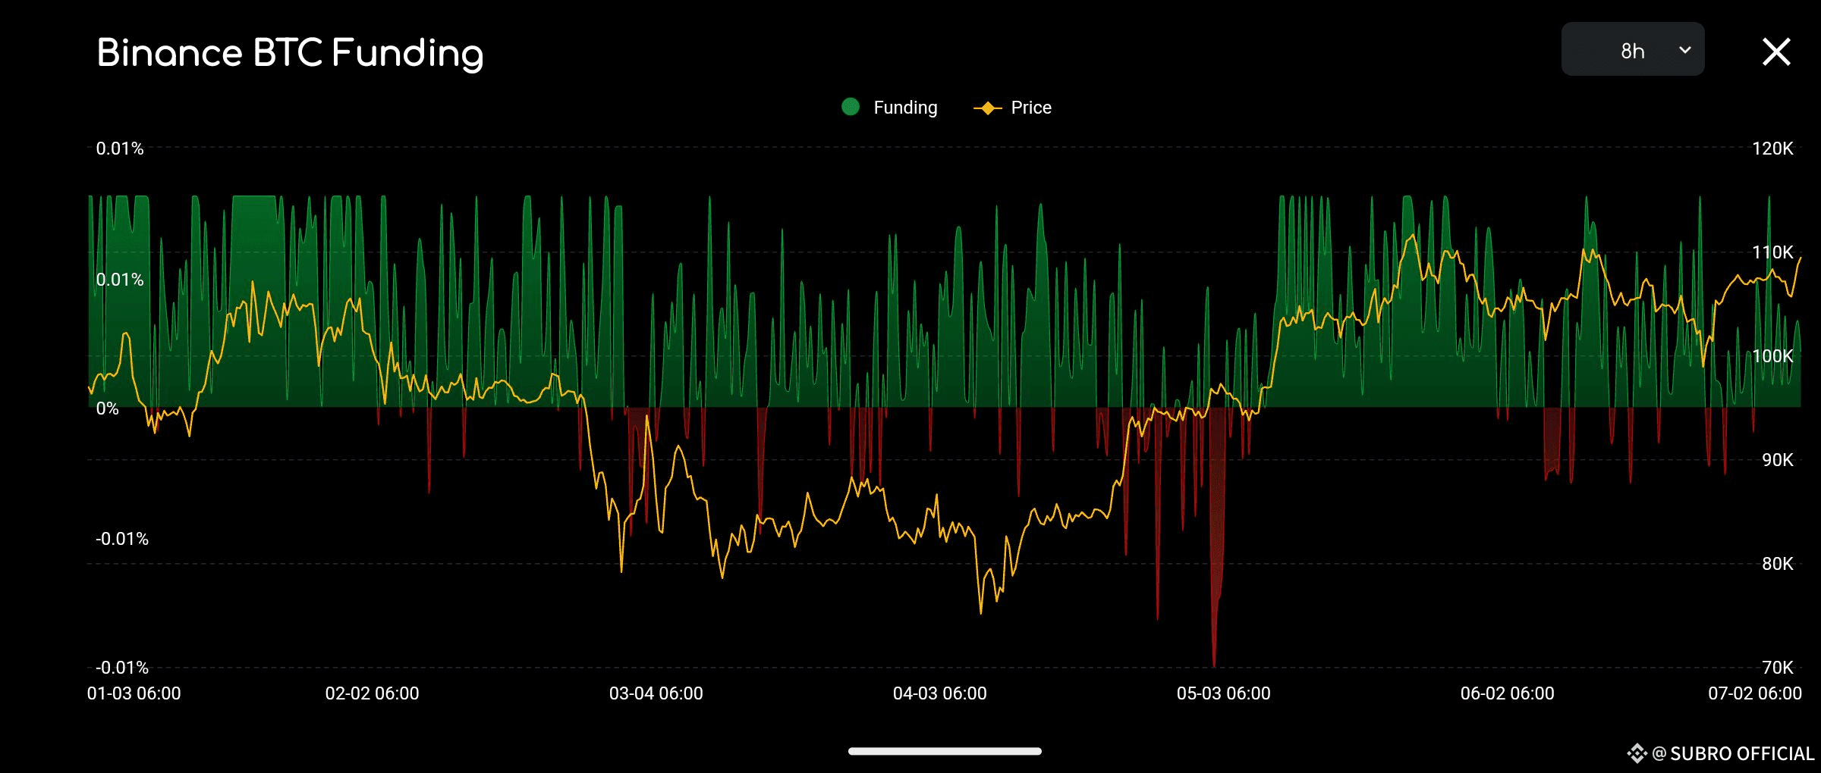The image size is (1821, 773).
Task: Click the 120K price axis label
Action: tap(1772, 149)
